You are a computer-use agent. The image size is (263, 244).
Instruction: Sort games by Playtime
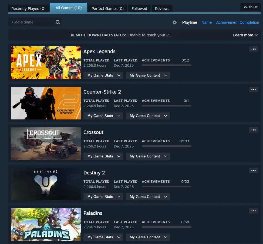pyautogui.click(x=190, y=22)
